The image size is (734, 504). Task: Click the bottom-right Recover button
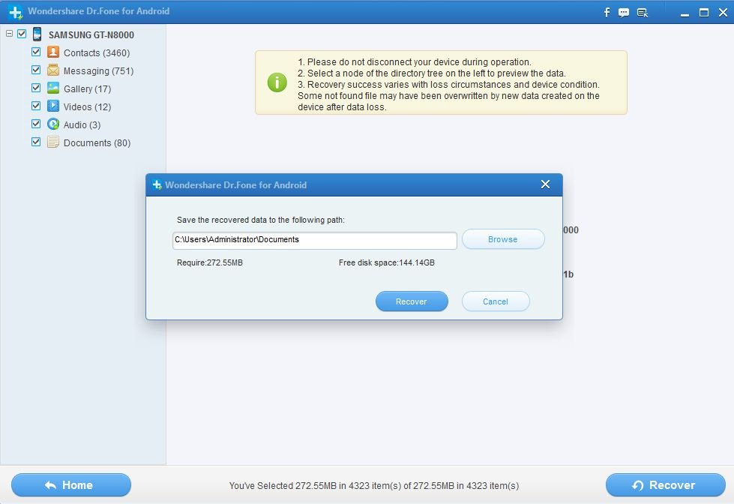(x=665, y=485)
